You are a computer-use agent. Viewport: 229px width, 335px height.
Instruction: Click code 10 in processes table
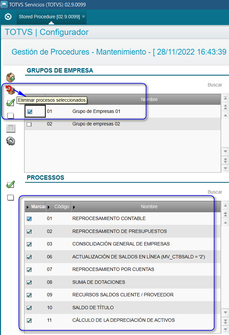click(49, 308)
